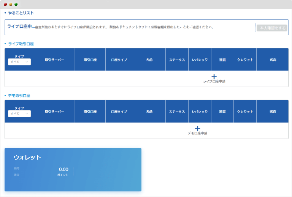Open the タイプ dropdown in デモ取引口座 table

click(x=19, y=114)
